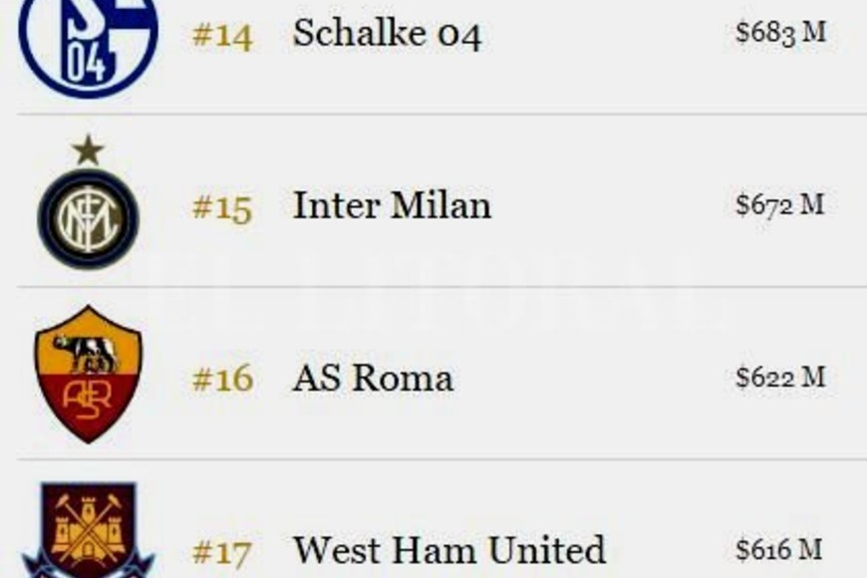This screenshot has height=578, width=867.
Task: Click the star above Inter Milan's crest
Action: click(x=88, y=150)
